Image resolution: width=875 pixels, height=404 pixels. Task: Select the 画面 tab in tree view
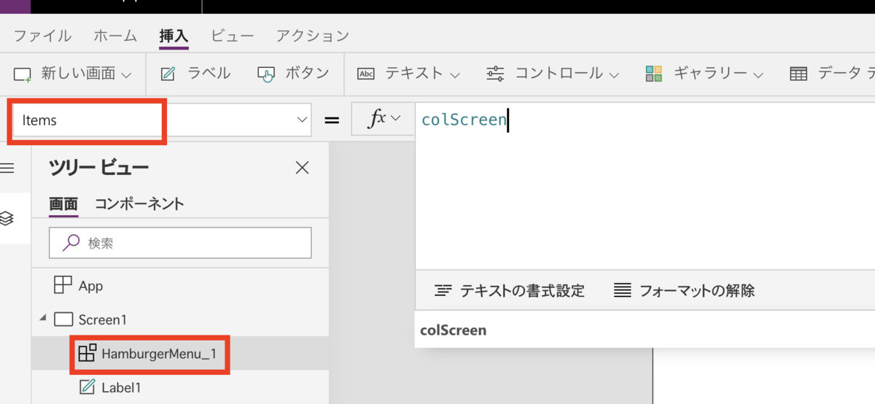[x=63, y=204]
